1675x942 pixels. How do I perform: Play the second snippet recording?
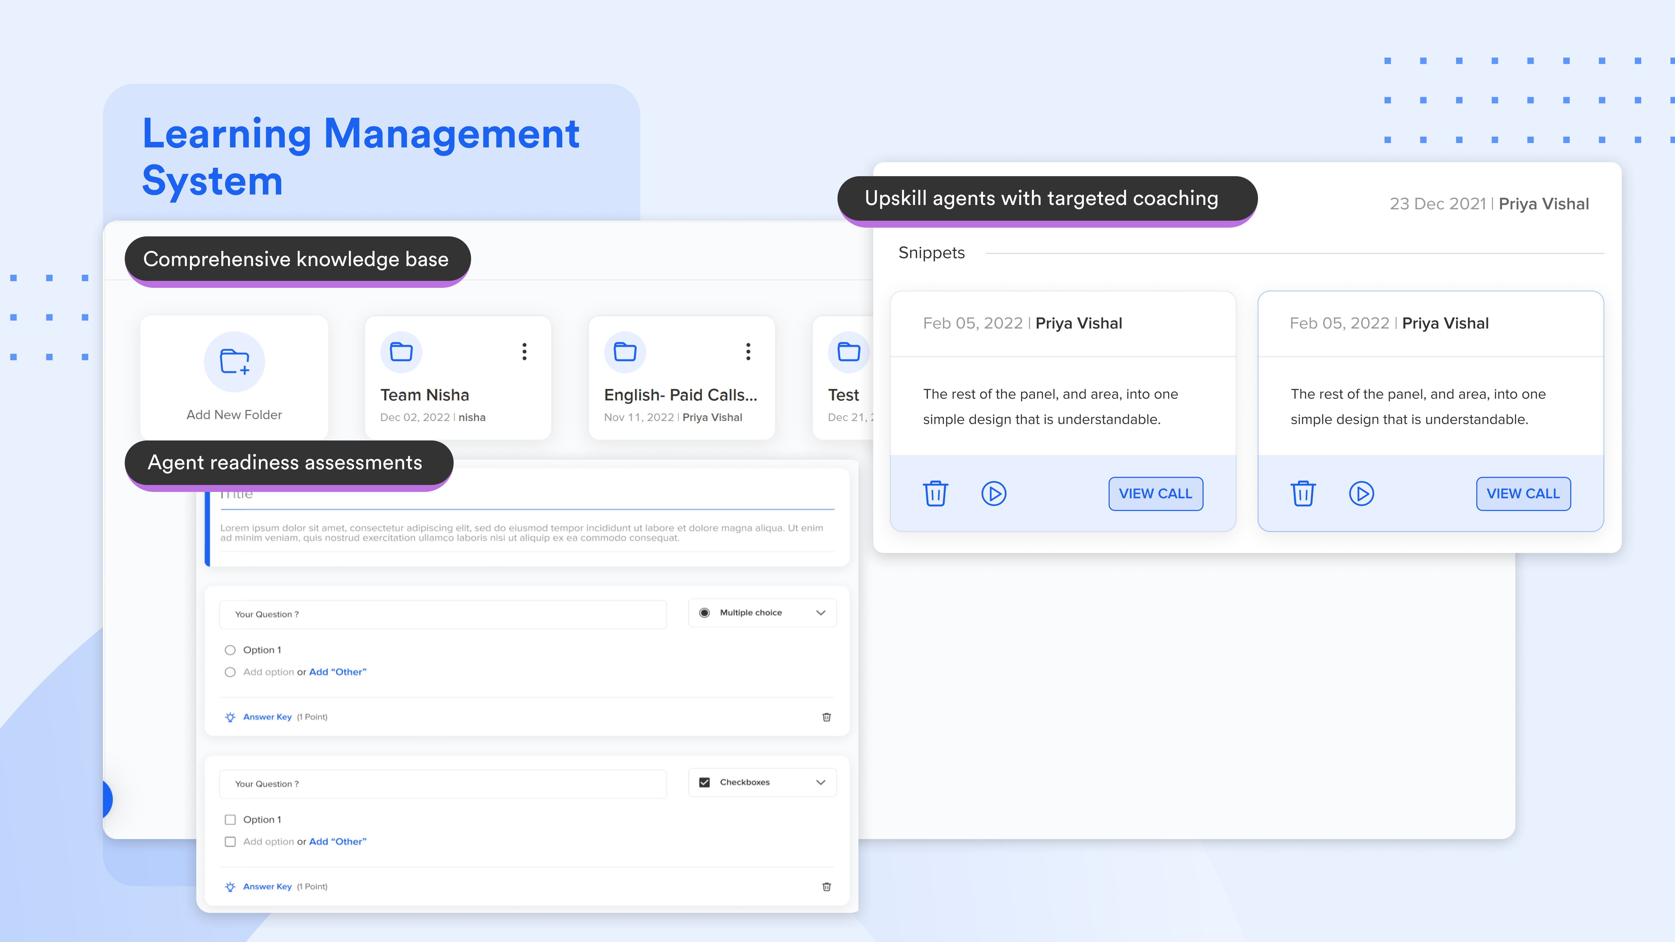[x=1362, y=493]
